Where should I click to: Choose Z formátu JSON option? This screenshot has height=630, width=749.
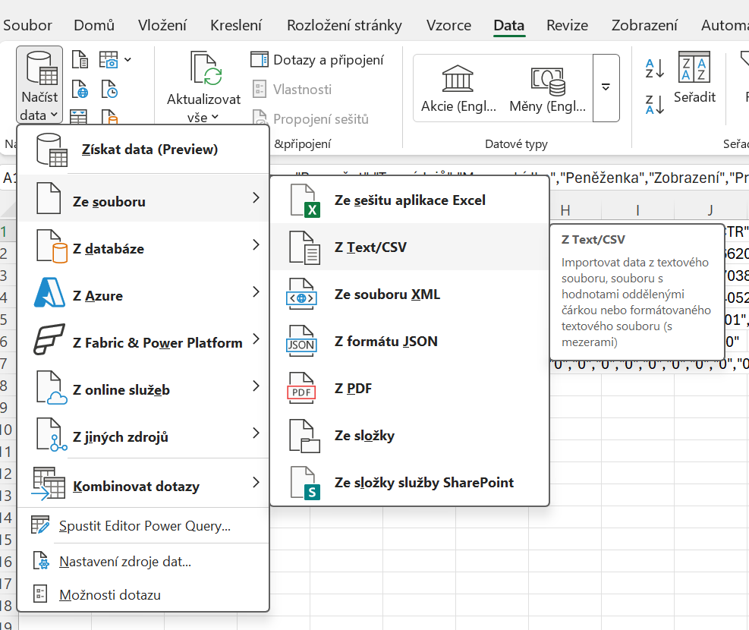(410, 341)
